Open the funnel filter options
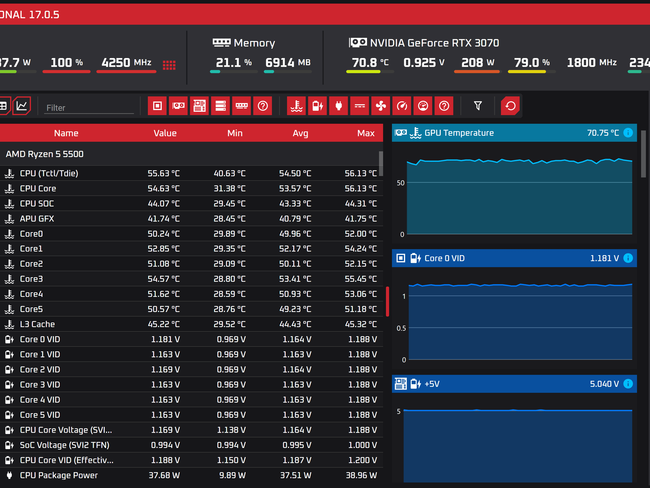The height and width of the screenshot is (488, 650). (478, 106)
